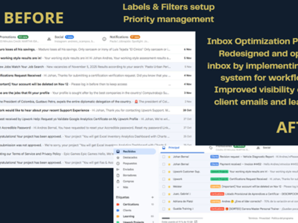Click Clients tag on Revision request email

click(x=214, y=157)
